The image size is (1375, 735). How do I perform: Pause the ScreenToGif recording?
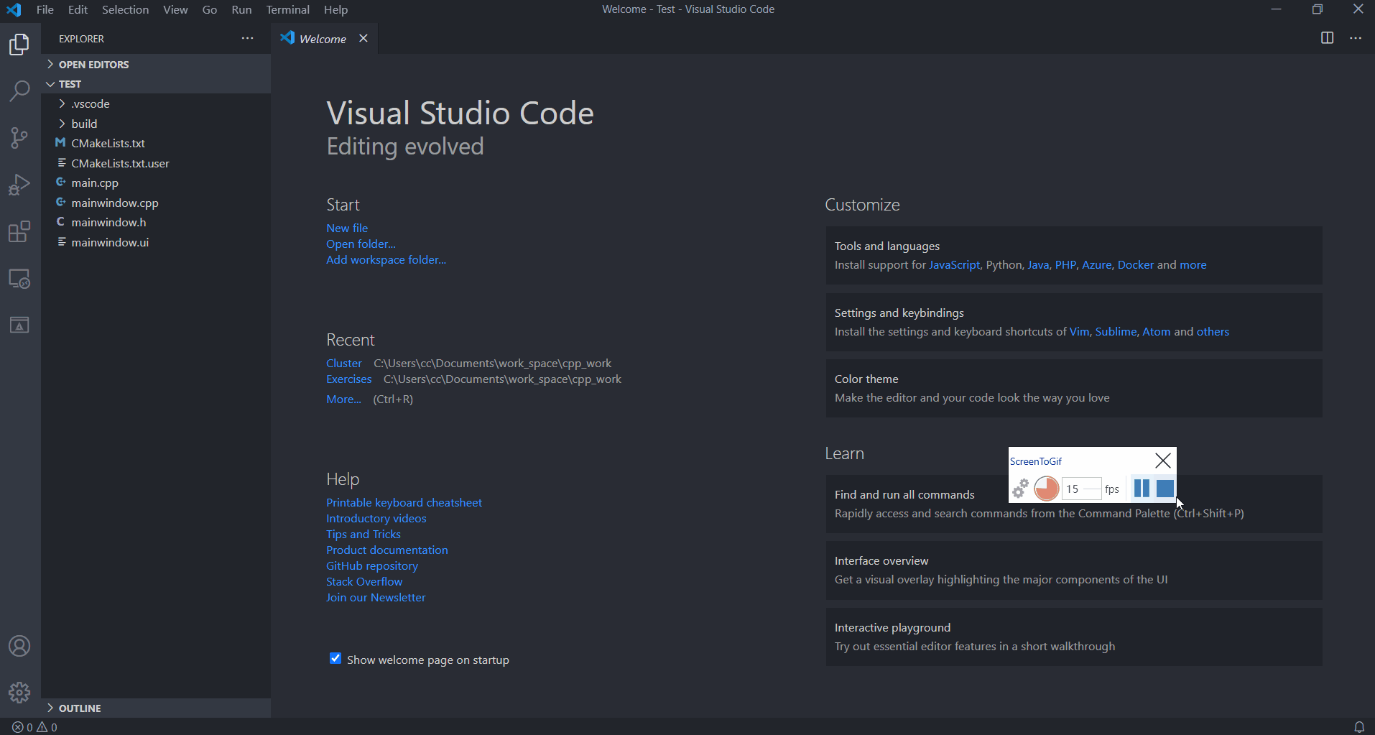point(1141,489)
